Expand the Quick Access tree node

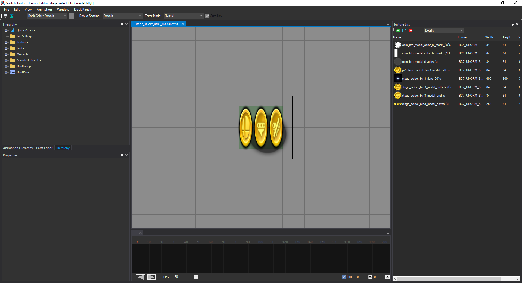pyautogui.click(x=6, y=30)
